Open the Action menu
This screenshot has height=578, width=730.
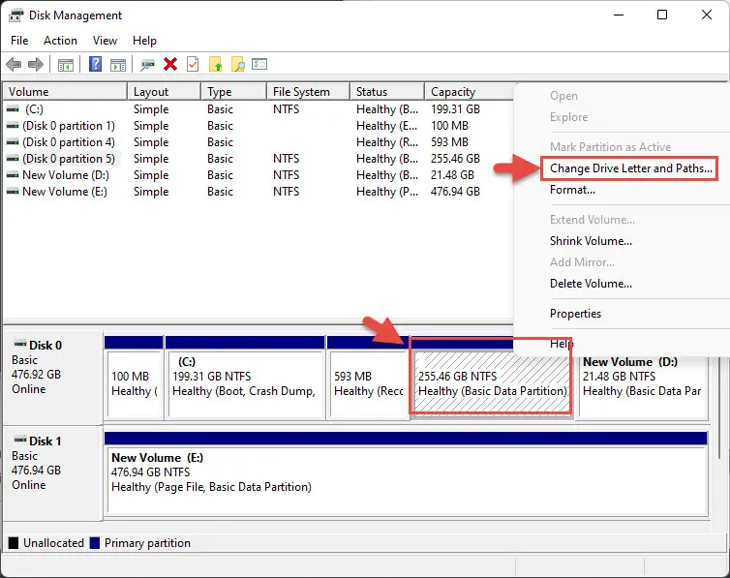click(x=61, y=41)
